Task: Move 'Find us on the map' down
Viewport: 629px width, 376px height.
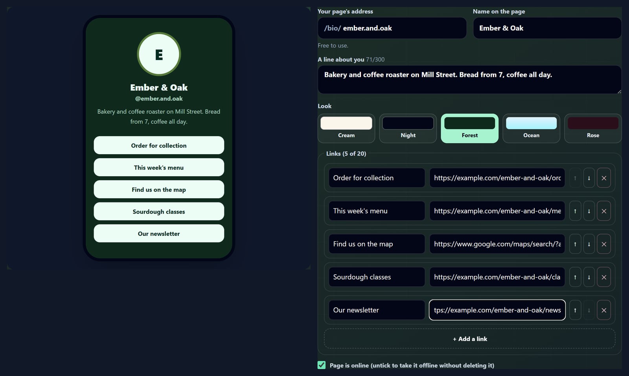Action: point(589,244)
